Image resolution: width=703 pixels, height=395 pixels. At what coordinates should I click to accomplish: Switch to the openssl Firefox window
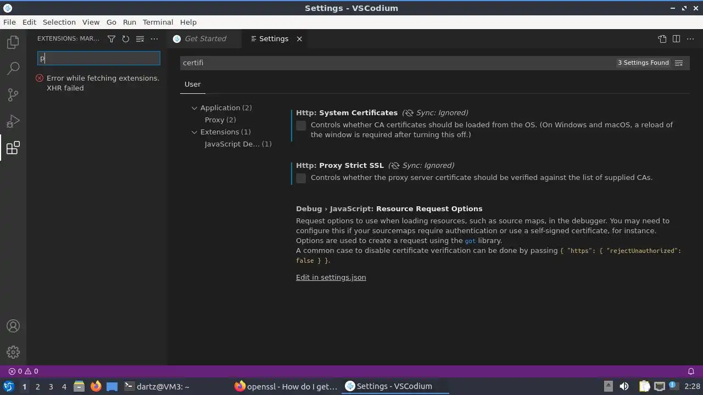[286, 387]
